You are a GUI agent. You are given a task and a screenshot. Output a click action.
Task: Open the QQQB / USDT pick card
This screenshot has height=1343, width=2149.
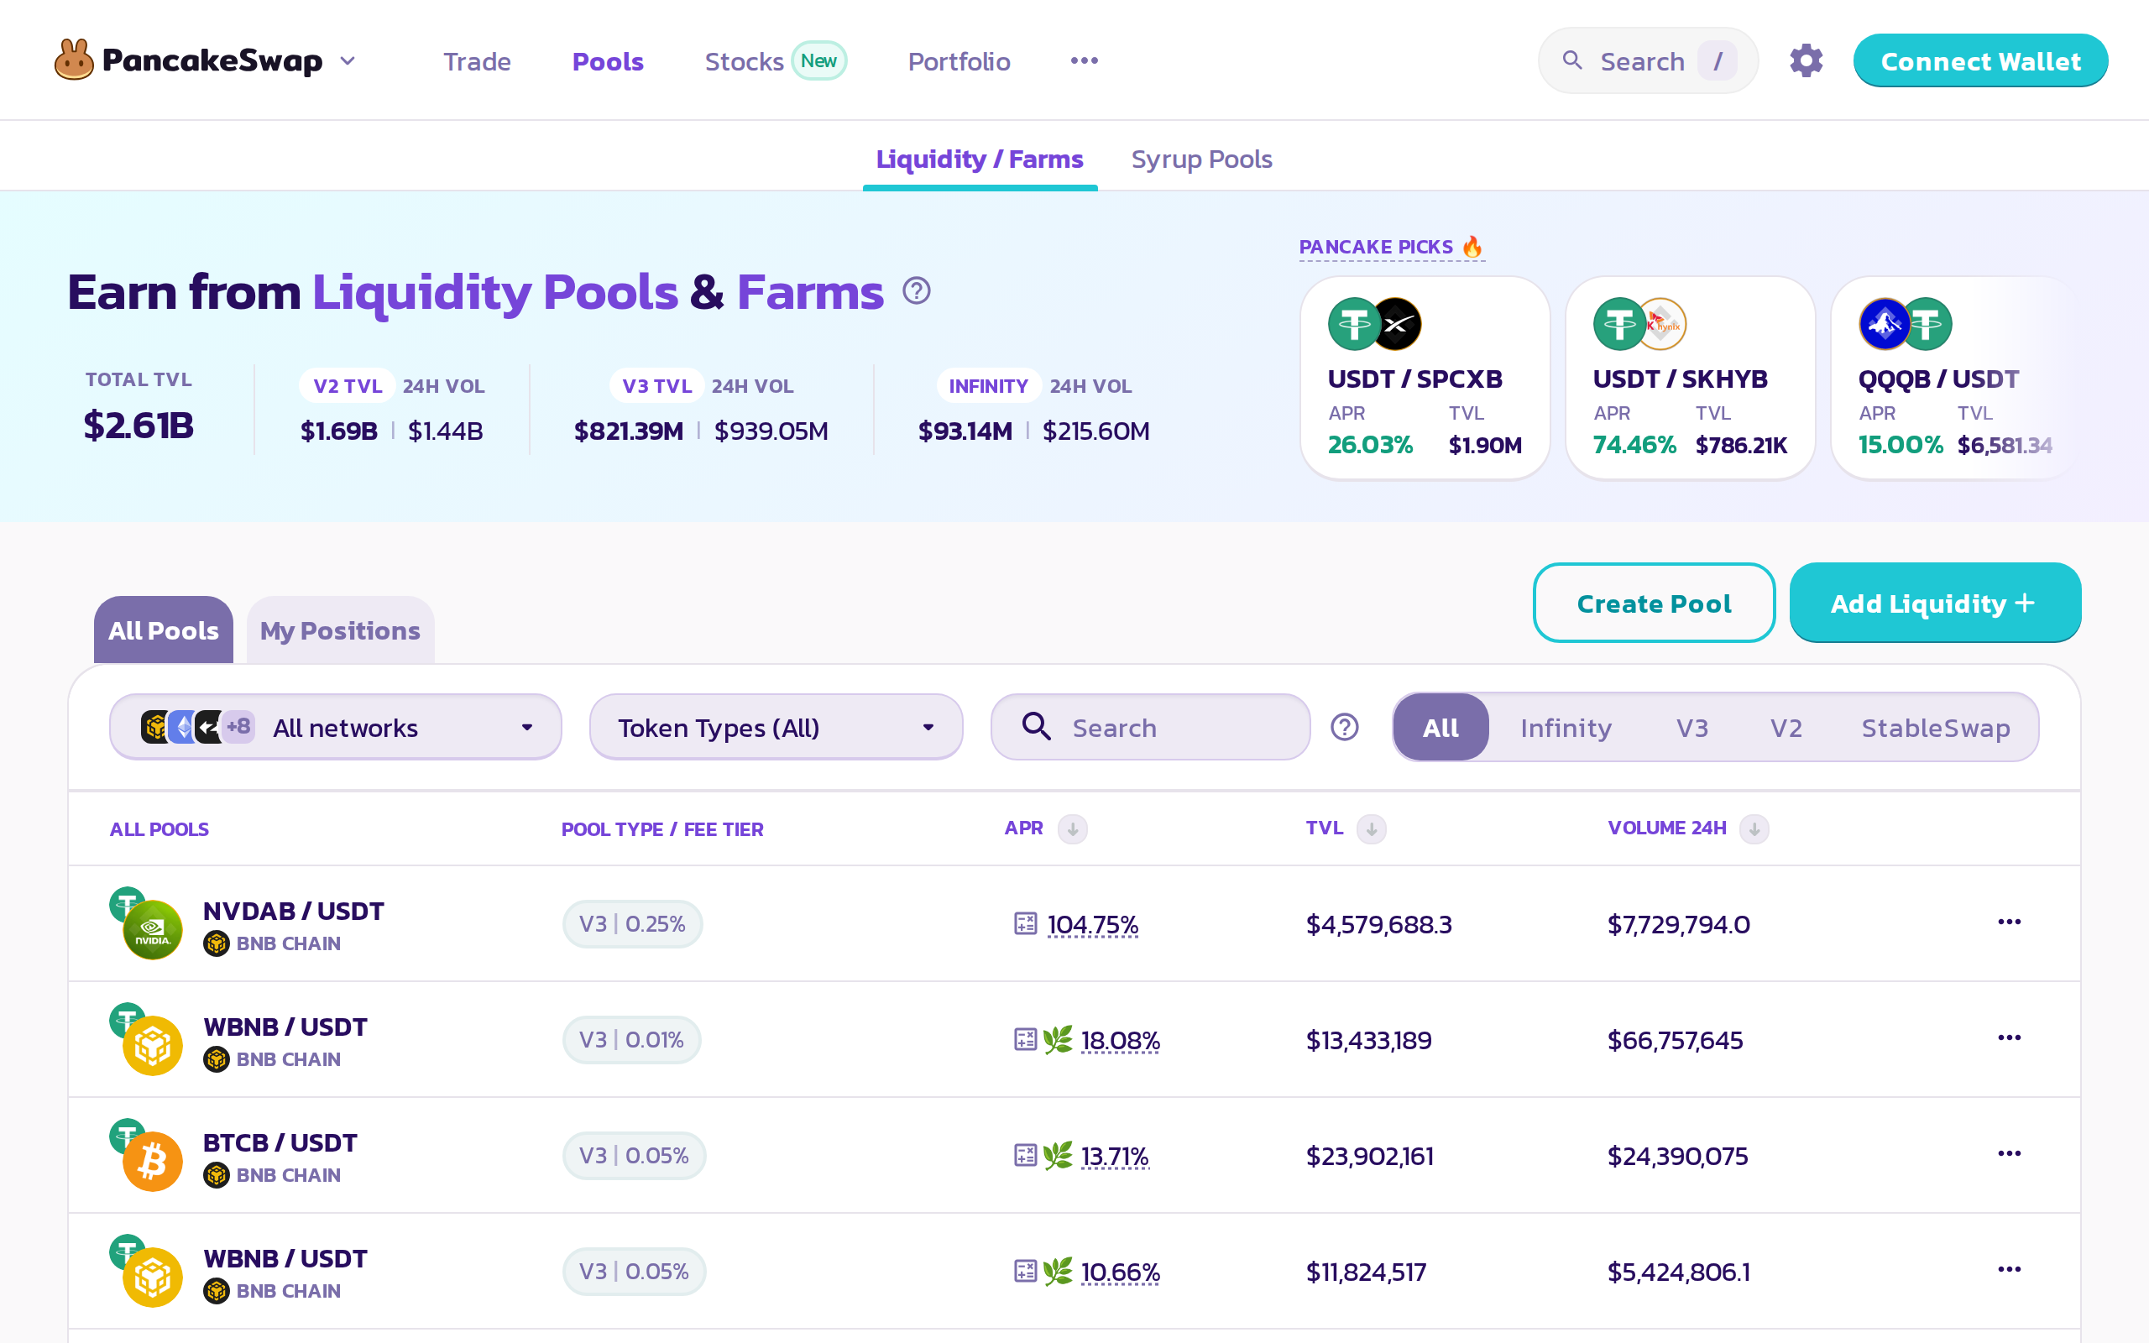[x=1955, y=378]
